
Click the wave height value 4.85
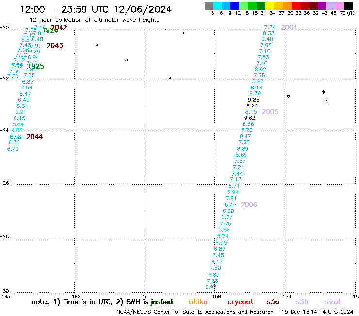(17, 130)
